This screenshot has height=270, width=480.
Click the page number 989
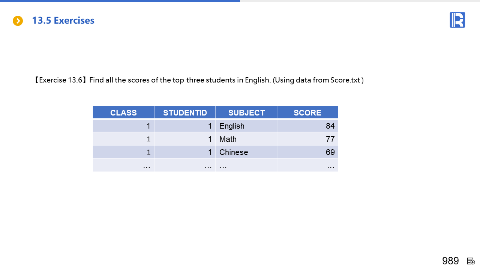point(450,261)
